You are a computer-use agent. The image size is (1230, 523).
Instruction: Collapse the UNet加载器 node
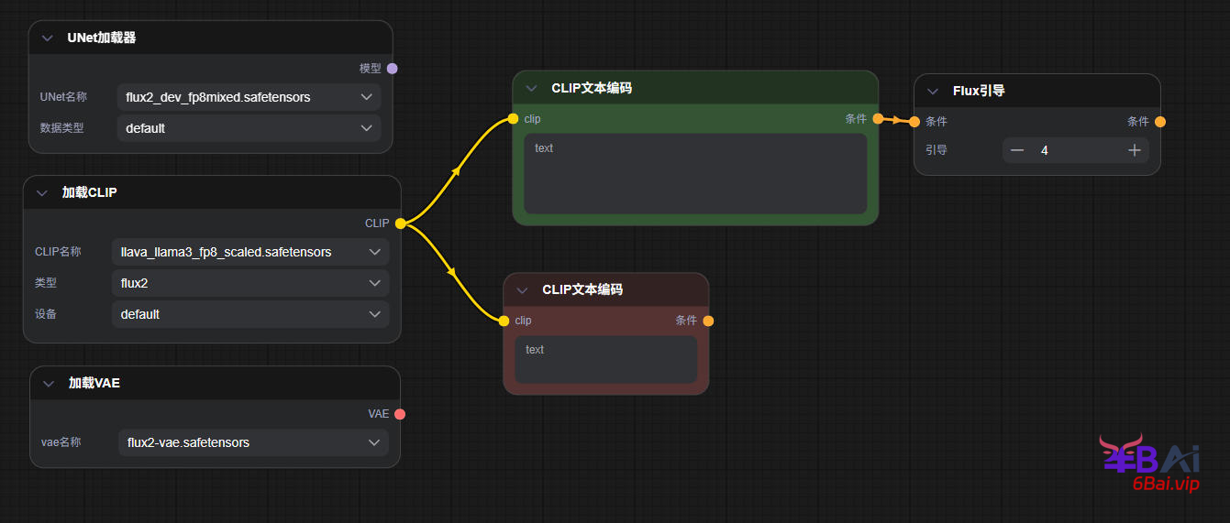48,38
